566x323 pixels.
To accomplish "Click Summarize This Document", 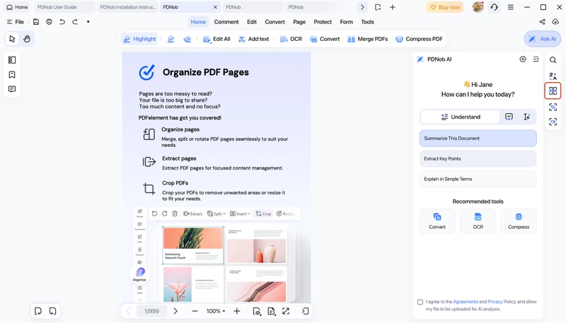I will tap(478, 139).
